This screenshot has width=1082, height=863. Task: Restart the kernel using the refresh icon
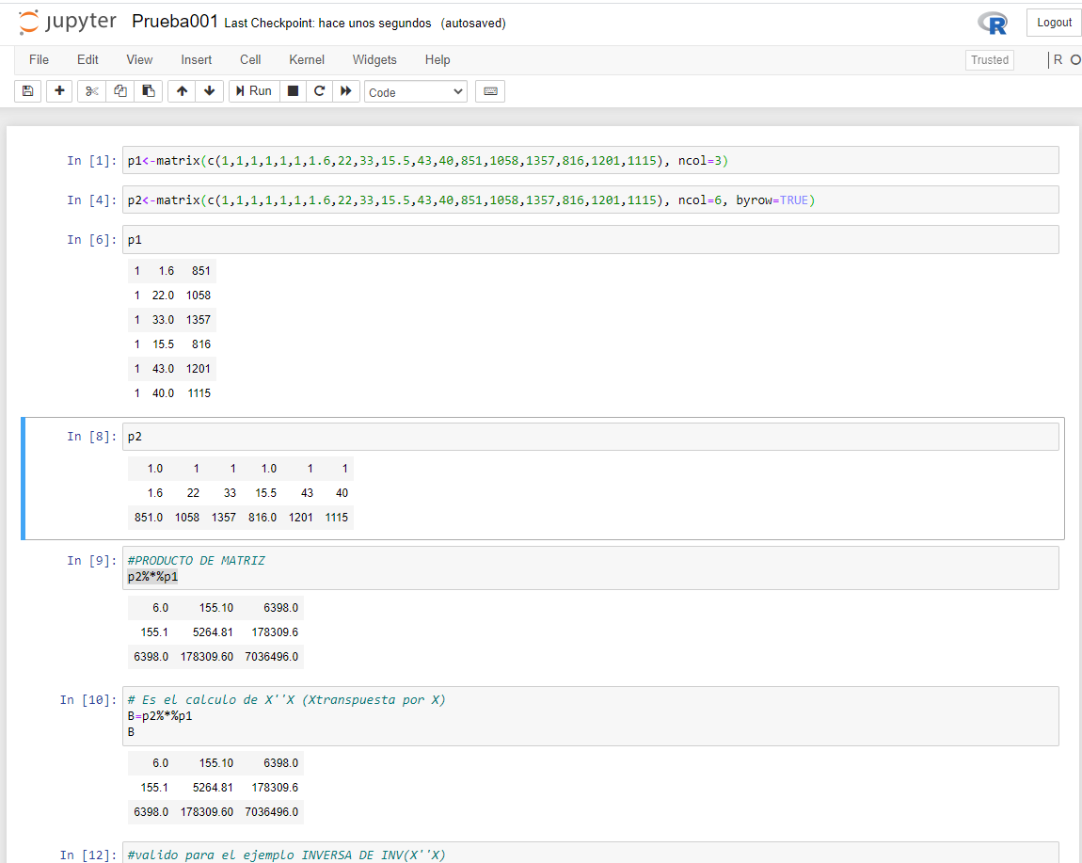coord(319,90)
